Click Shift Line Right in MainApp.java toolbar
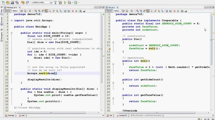 (69, 11)
